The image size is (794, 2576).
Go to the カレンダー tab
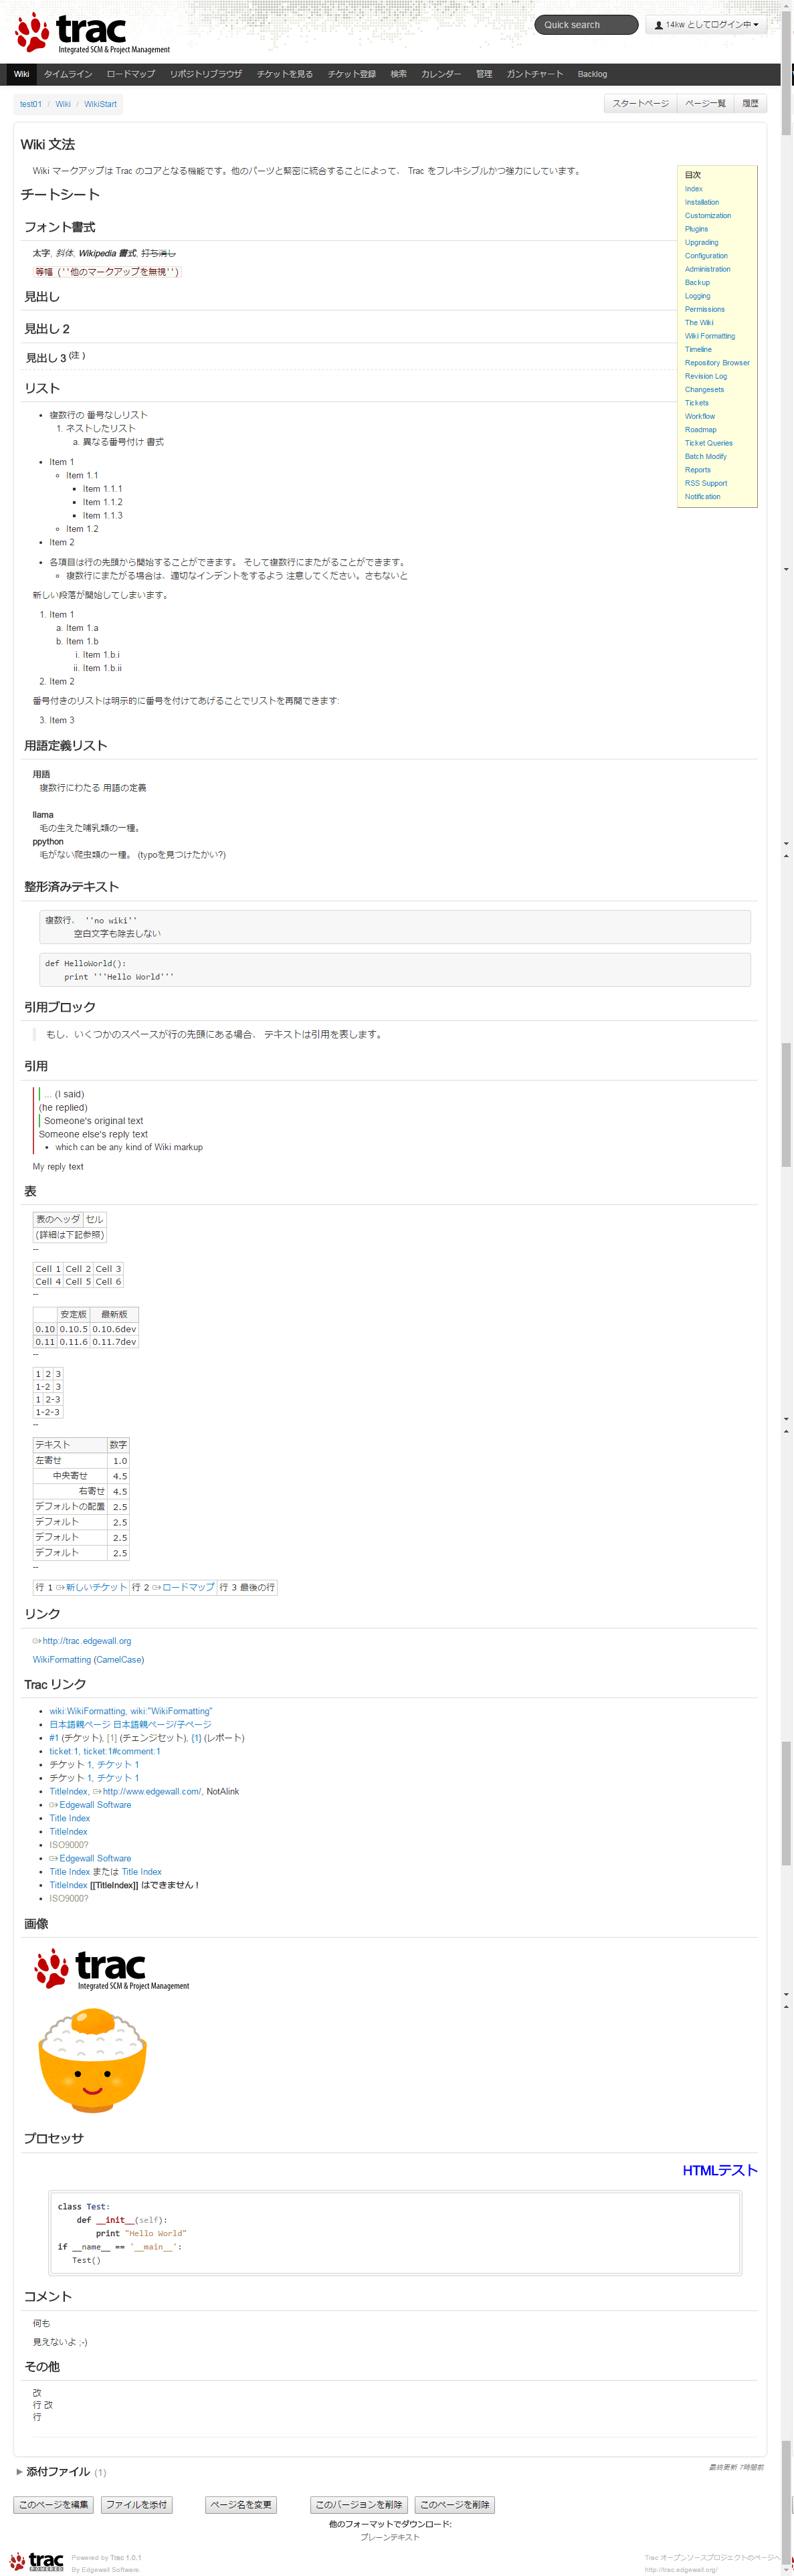pyautogui.click(x=441, y=74)
